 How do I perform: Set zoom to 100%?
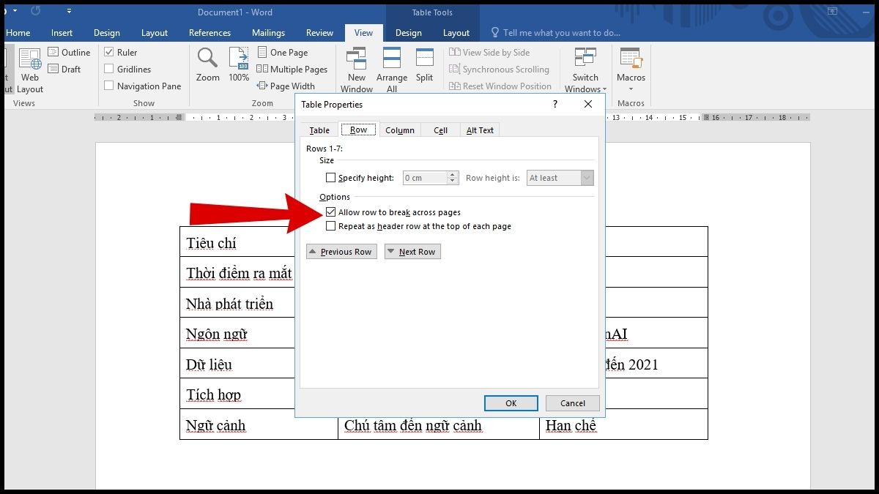(239, 65)
